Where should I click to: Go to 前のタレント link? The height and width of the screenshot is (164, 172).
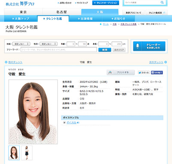pyautogui.click(x=15, y=62)
